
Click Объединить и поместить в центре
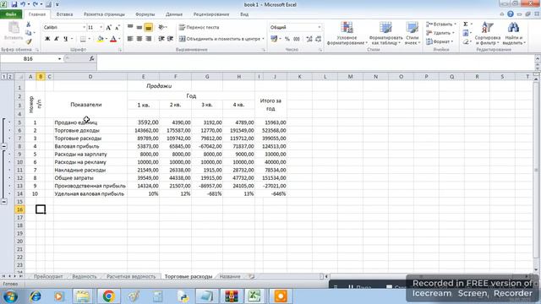point(221,39)
